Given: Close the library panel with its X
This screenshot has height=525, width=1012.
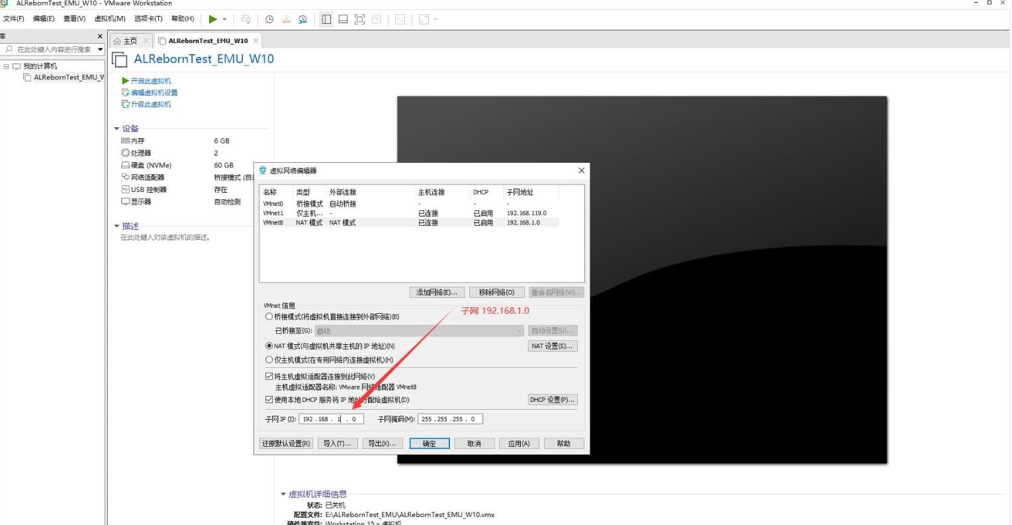Looking at the screenshot, I should (100, 36).
